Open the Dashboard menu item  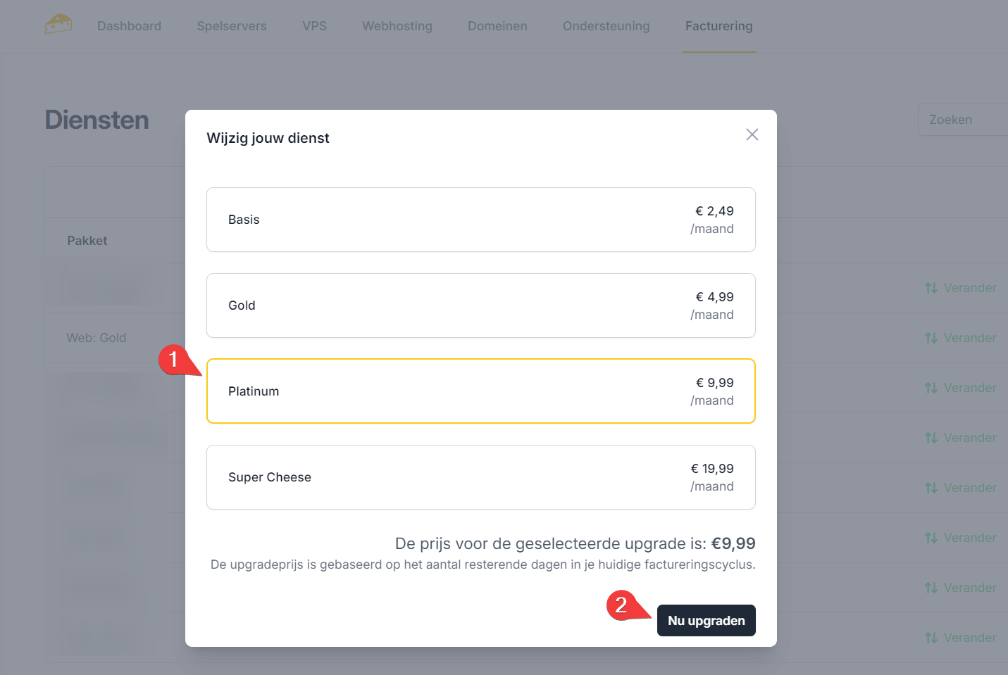pos(129,26)
